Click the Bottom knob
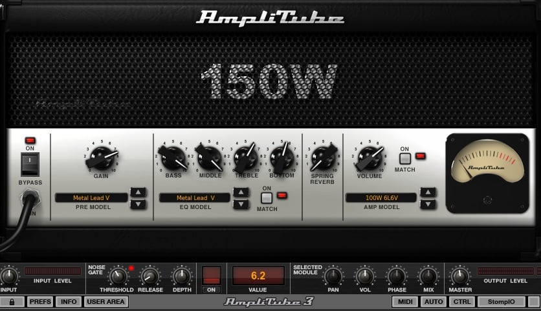 click(282, 158)
